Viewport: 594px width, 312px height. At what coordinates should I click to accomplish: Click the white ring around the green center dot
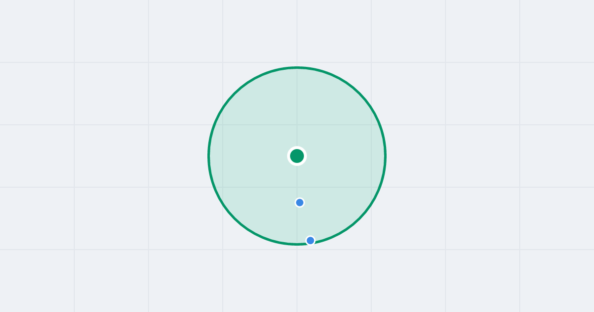coord(297,148)
